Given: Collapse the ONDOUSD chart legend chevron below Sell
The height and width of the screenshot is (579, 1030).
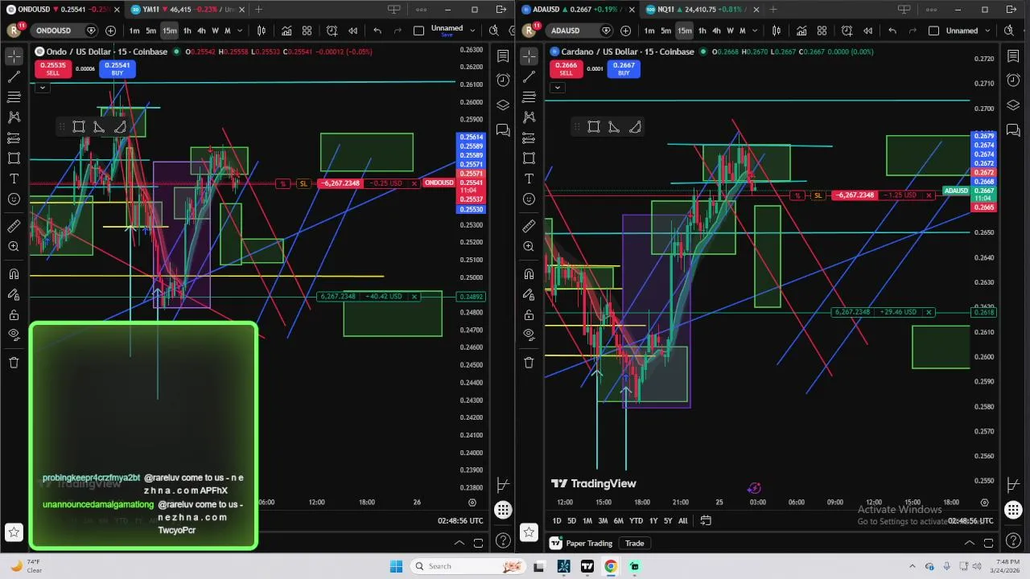Looking at the screenshot, I should coord(42,87).
